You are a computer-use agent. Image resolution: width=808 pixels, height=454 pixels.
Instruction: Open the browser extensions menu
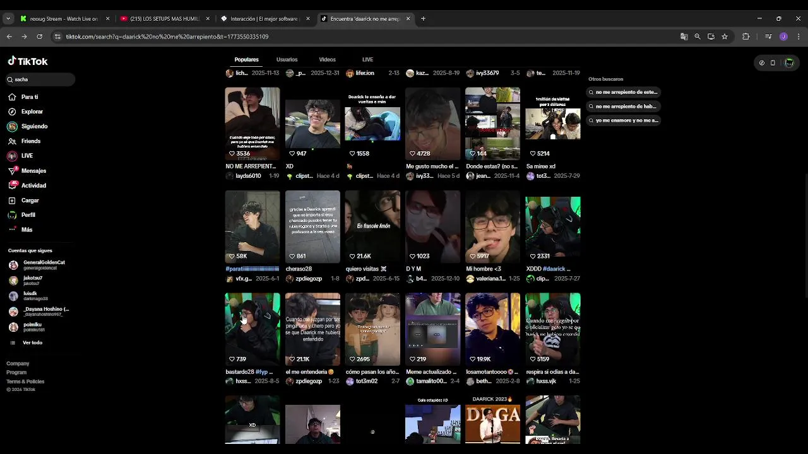tap(746, 37)
